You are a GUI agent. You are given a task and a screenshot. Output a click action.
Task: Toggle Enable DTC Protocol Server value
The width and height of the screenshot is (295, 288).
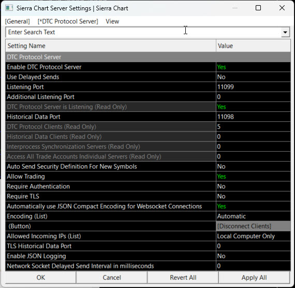click(x=253, y=67)
